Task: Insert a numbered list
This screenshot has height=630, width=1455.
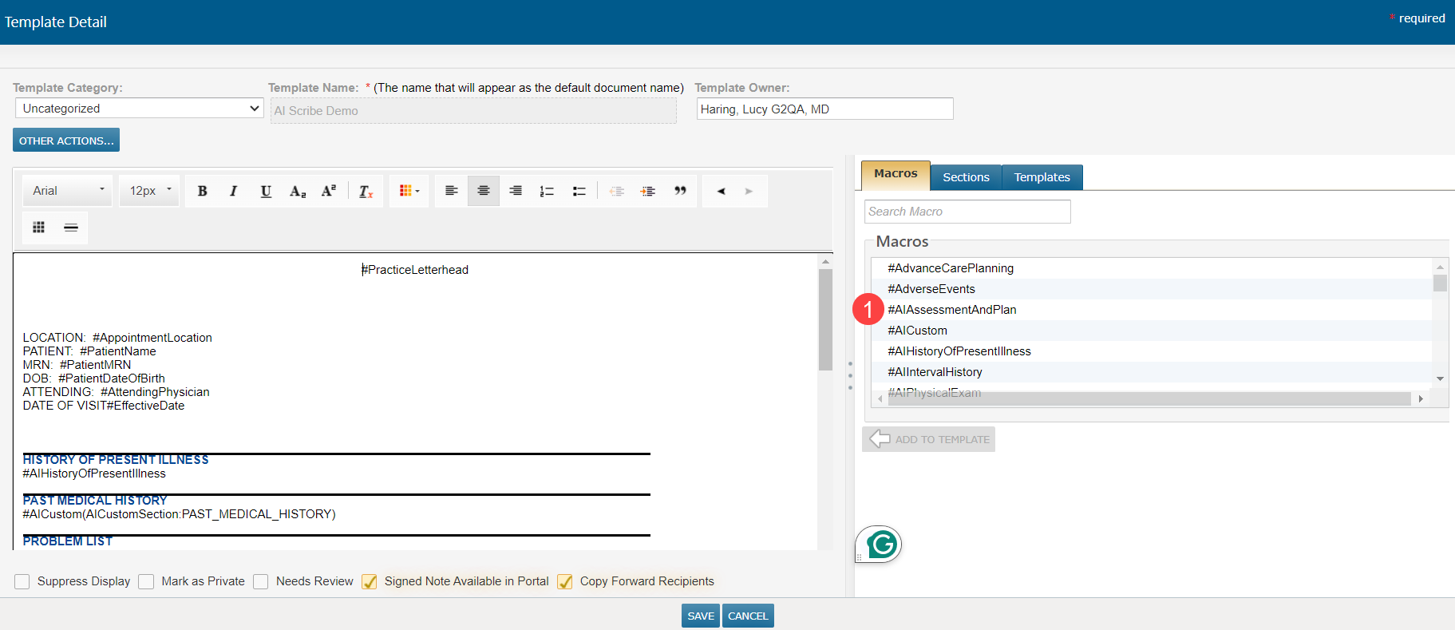Action: [547, 191]
